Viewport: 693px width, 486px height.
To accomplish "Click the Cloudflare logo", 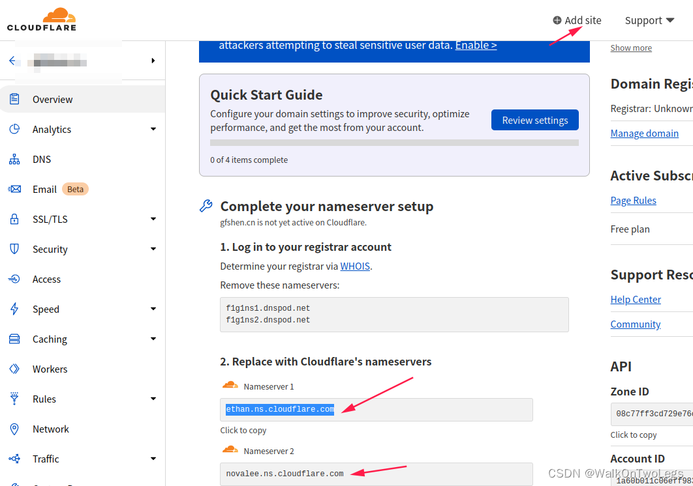I will (x=42, y=20).
